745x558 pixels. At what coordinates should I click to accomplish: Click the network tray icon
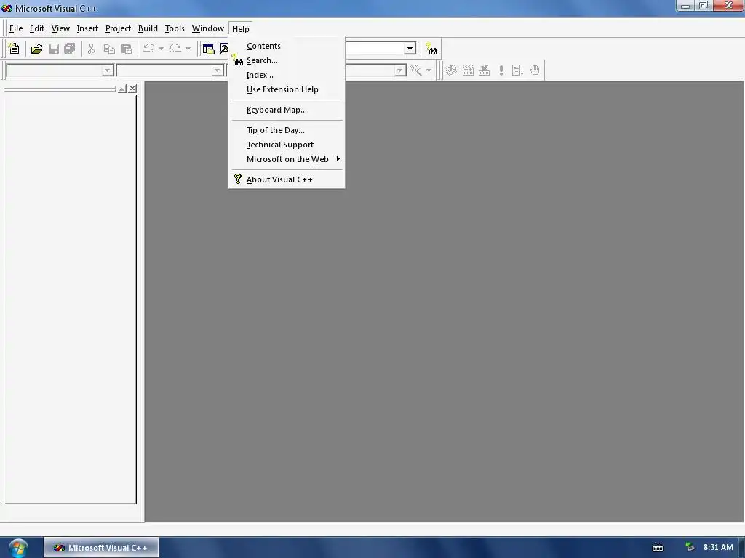pyautogui.click(x=690, y=548)
